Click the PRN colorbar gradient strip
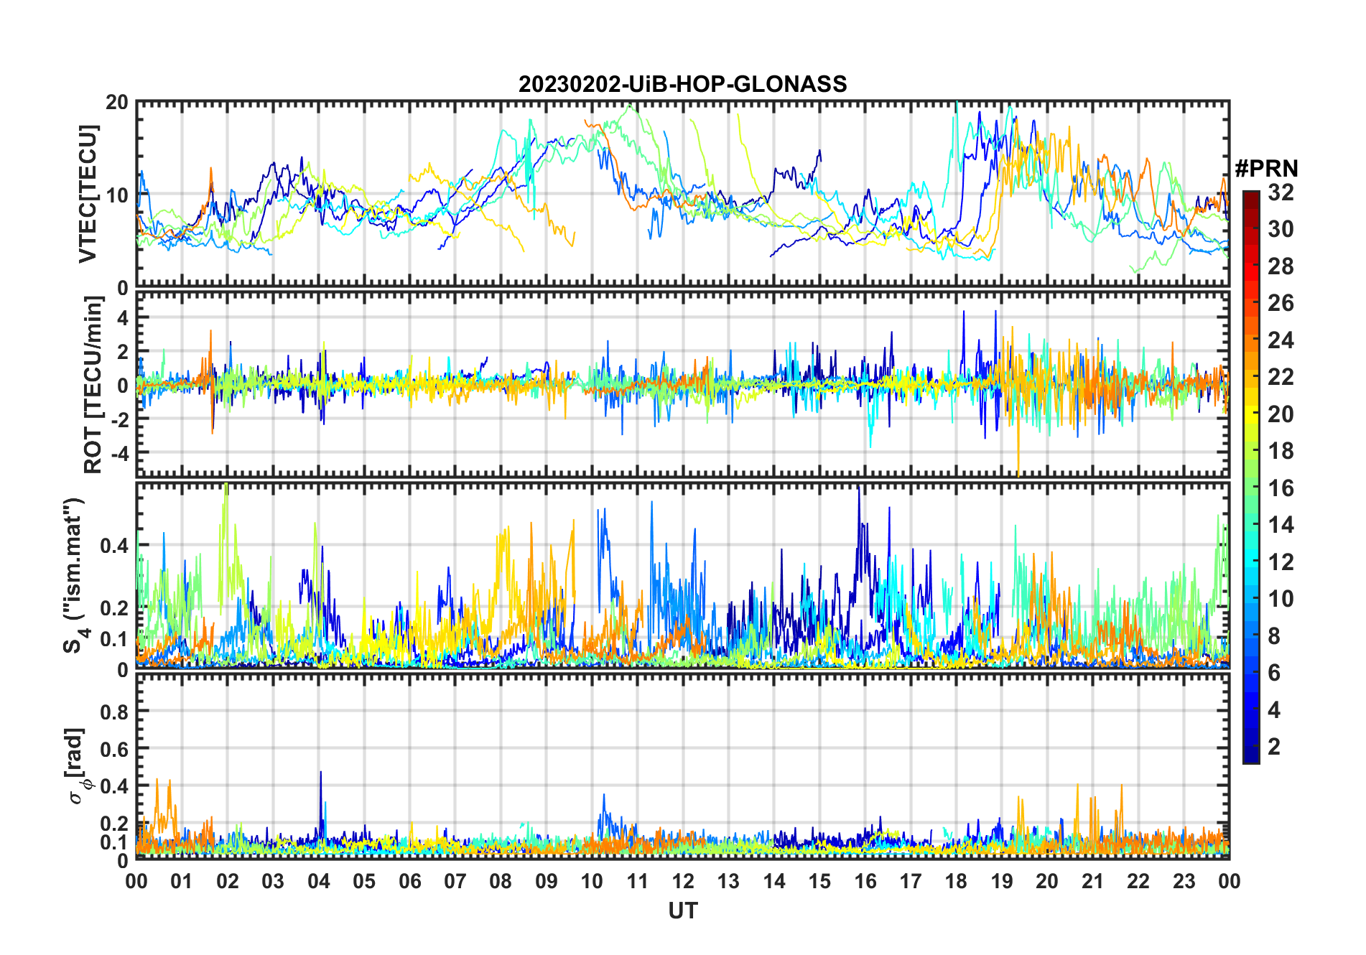 coord(1251,477)
